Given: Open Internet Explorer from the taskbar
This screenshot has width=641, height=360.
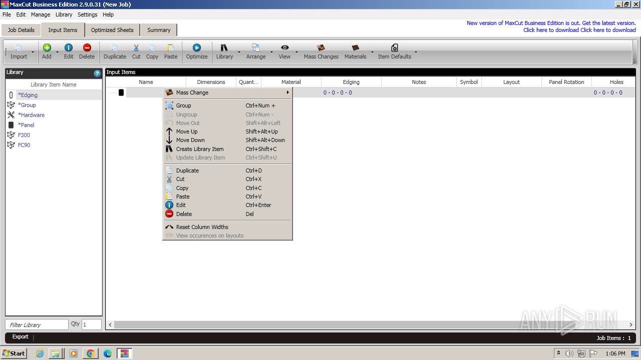Looking at the screenshot, I should pos(40,353).
